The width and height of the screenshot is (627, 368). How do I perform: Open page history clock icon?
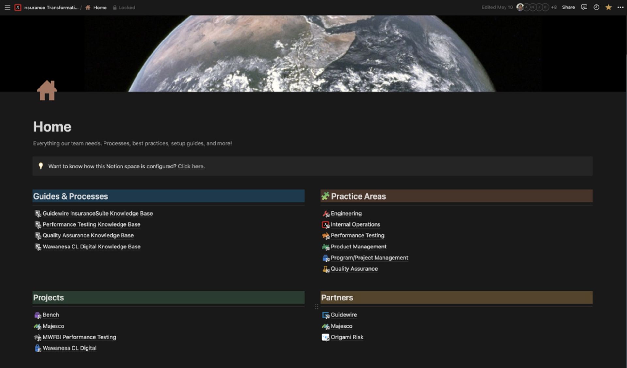coord(596,7)
